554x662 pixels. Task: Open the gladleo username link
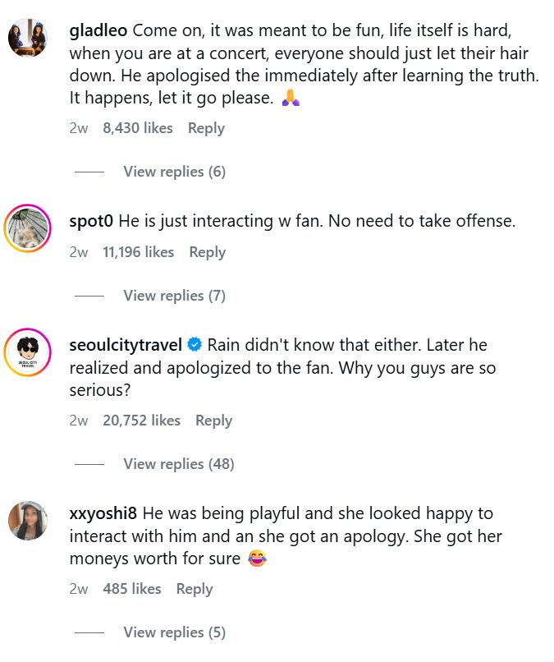(98, 31)
